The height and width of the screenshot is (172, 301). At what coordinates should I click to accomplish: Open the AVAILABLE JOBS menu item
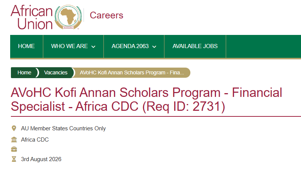click(195, 46)
